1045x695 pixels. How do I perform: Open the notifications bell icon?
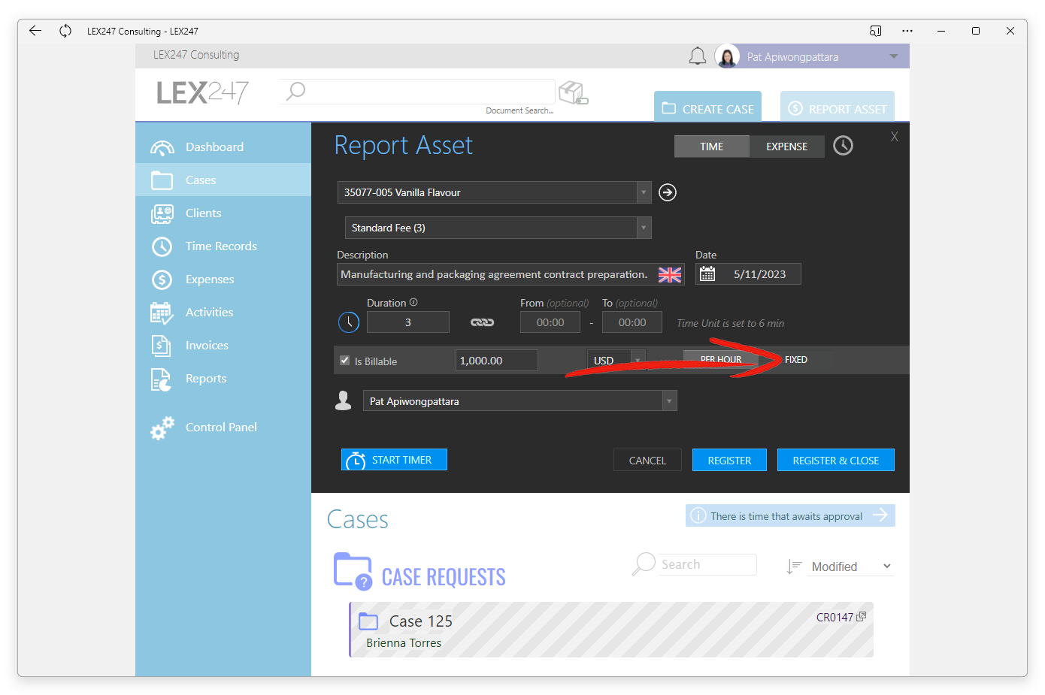(x=698, y=56)
